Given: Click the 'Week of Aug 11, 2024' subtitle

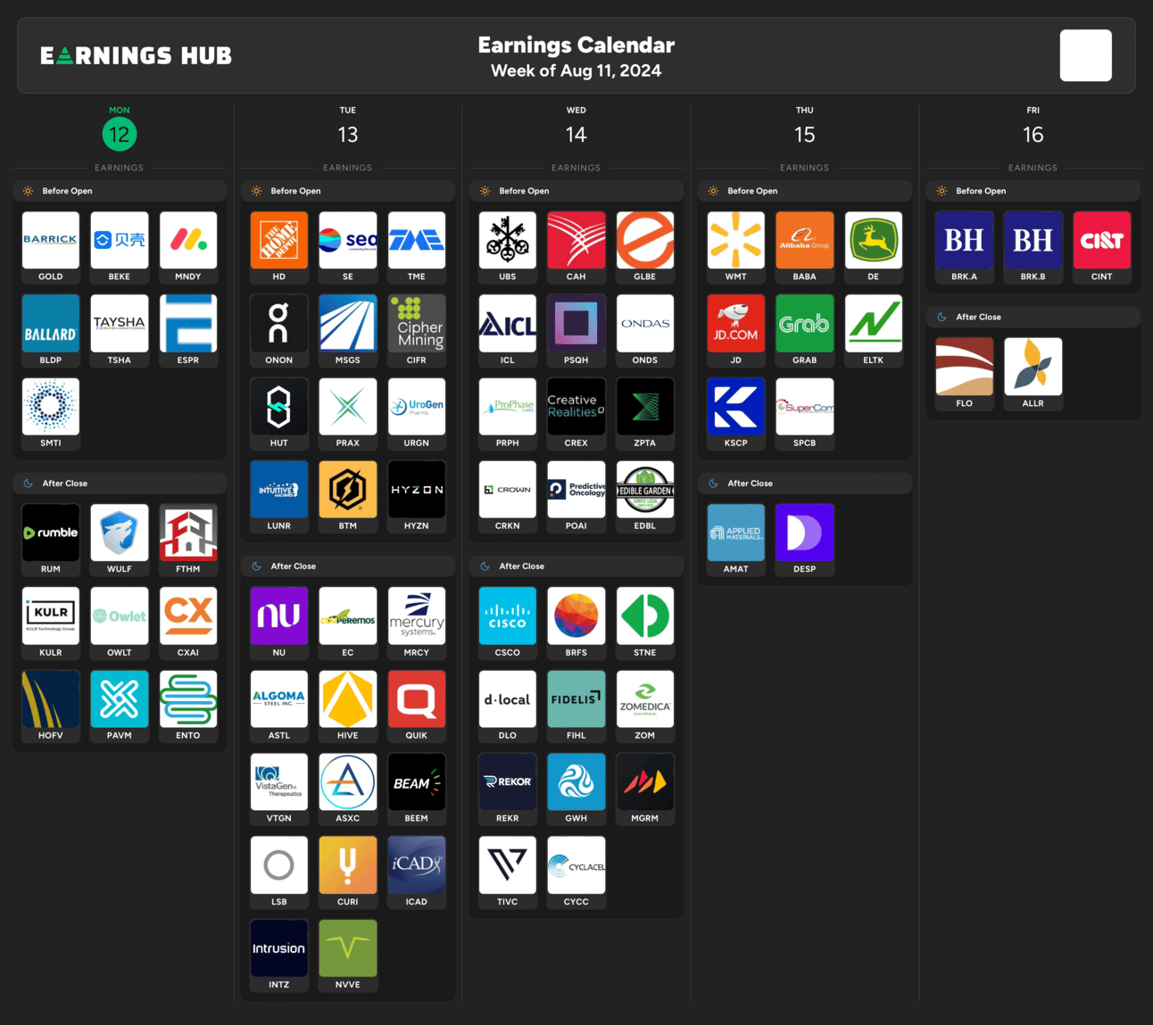Looking at the screenshot, I should pos(576,70).
